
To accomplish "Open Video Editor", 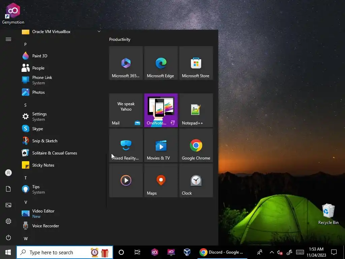I will pos(62,213).
